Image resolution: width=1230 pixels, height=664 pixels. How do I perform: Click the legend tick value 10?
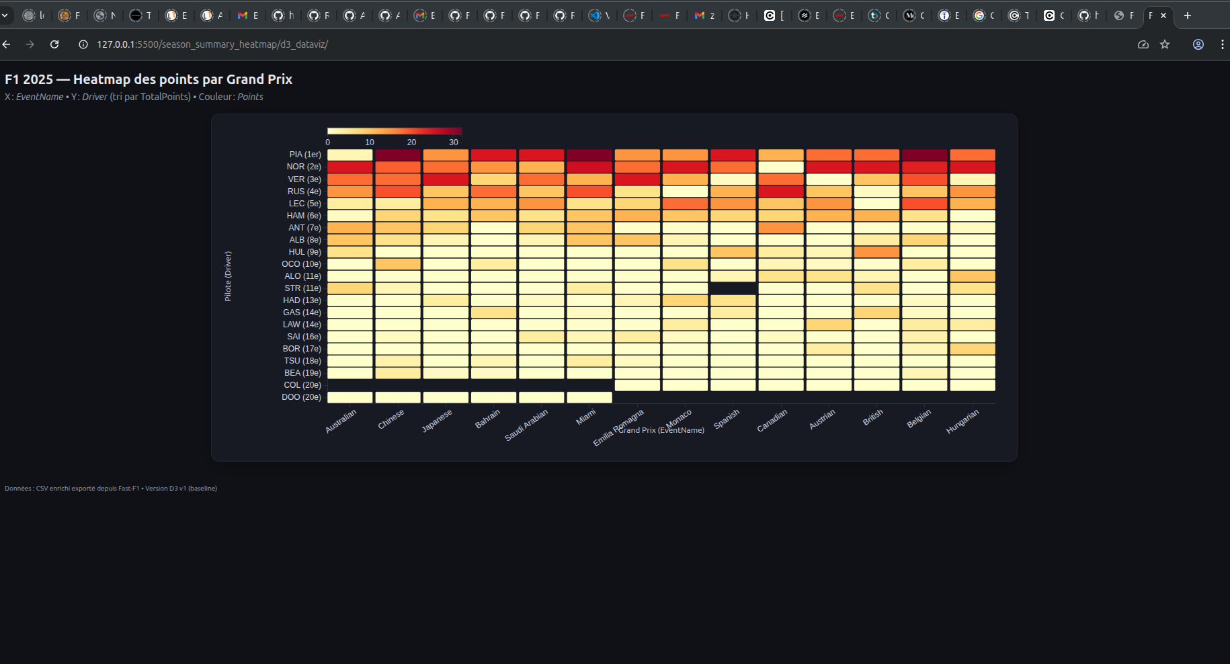click(370, 142)
